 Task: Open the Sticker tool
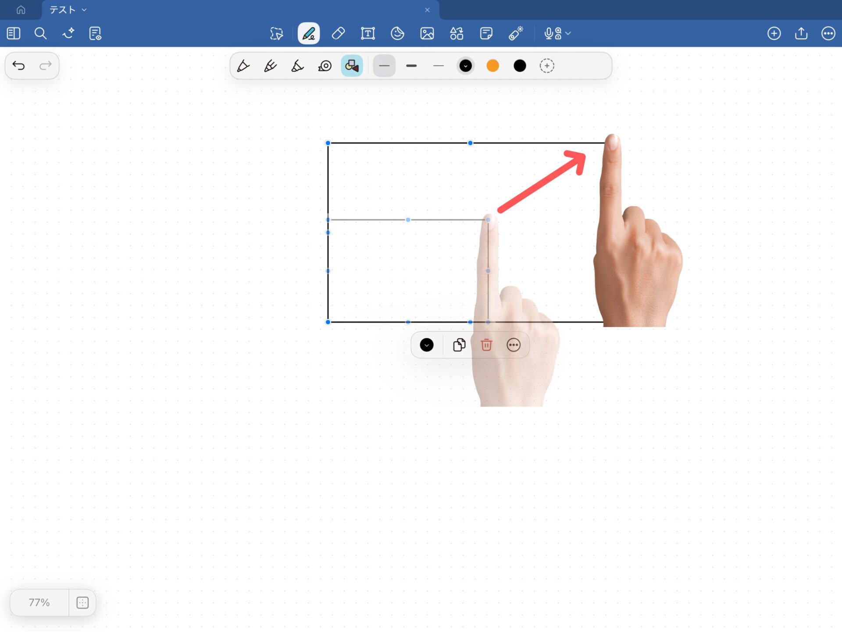[397, 33]
